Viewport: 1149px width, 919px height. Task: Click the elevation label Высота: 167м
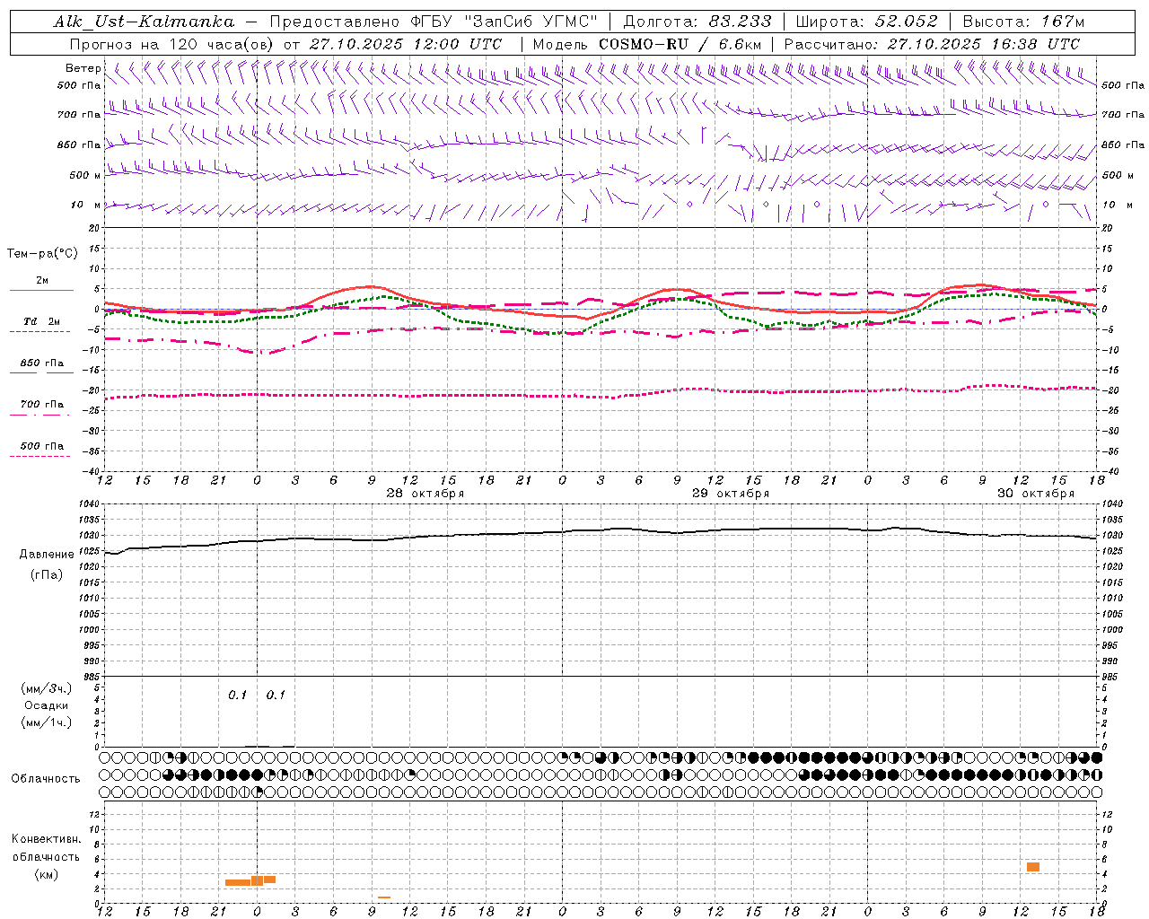1023,22
